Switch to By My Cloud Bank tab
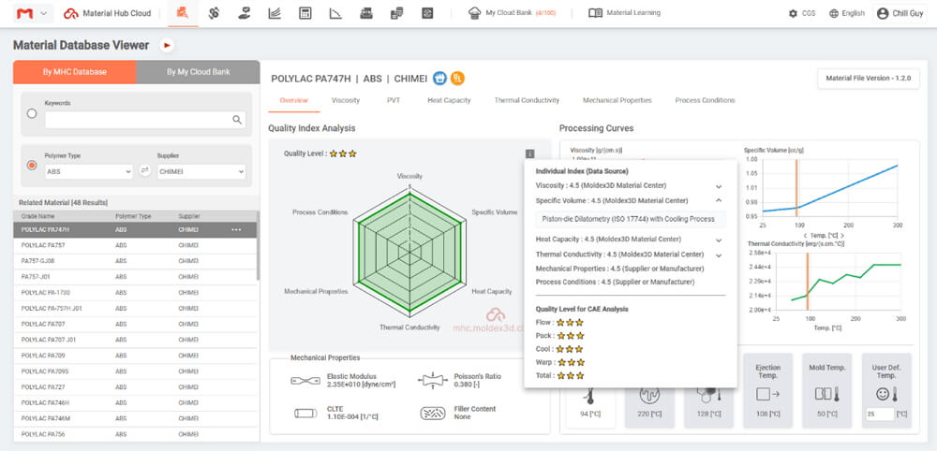Screen dimensions: 937x451 (x=198, y=72)
